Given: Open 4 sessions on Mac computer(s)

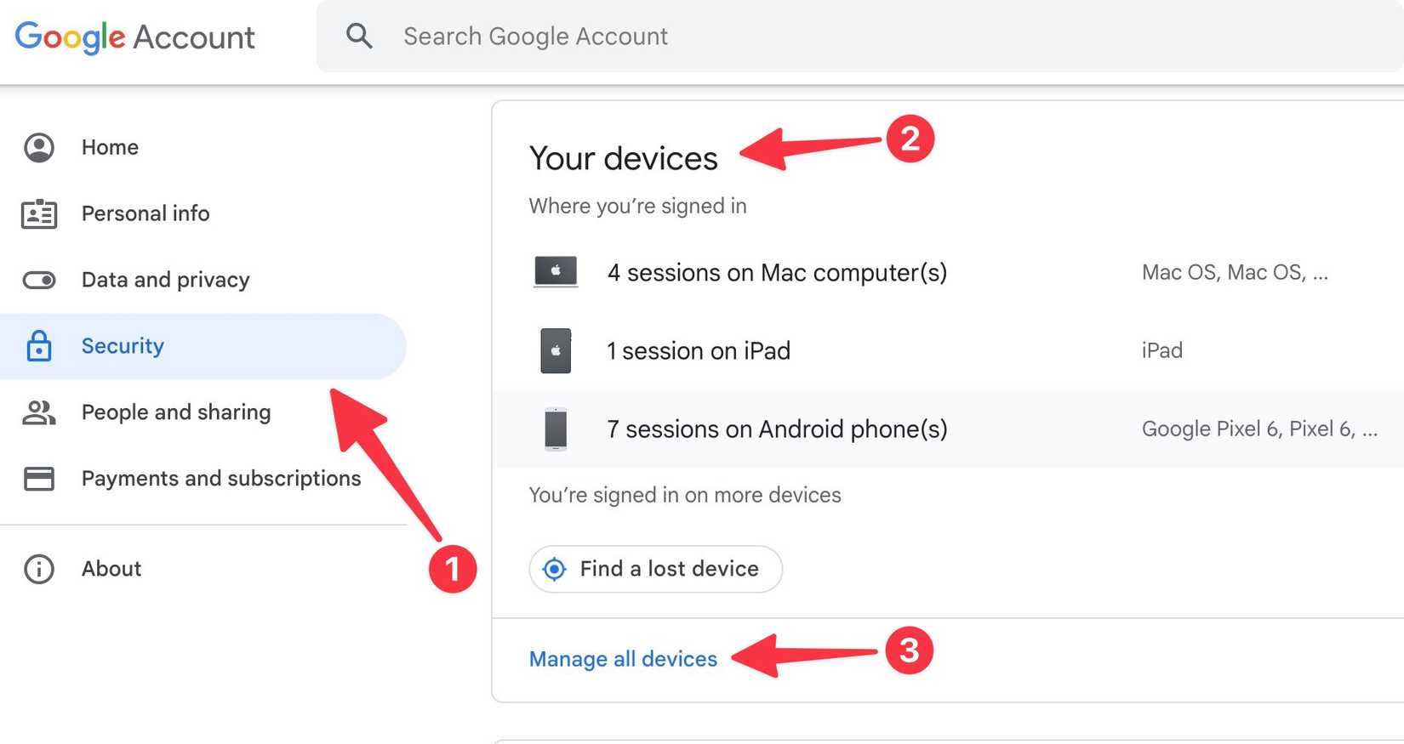Looking at the screenshot, I should (777, 272).
